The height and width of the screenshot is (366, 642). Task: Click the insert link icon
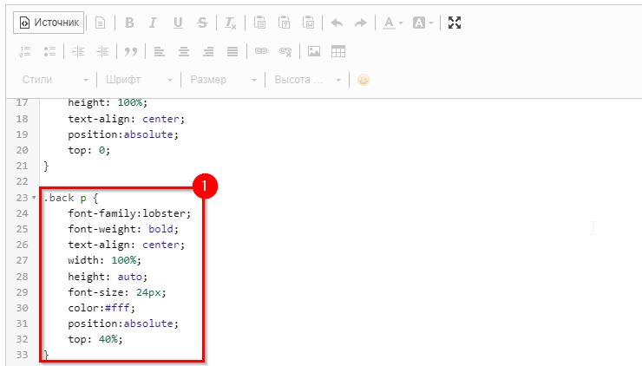tap(261, 52)
